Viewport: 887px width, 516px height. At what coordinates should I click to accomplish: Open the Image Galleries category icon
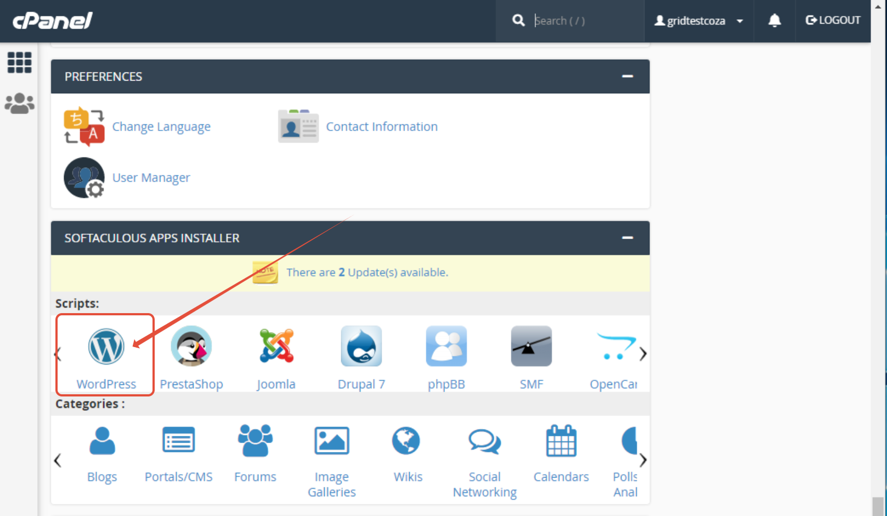point(331,441)
